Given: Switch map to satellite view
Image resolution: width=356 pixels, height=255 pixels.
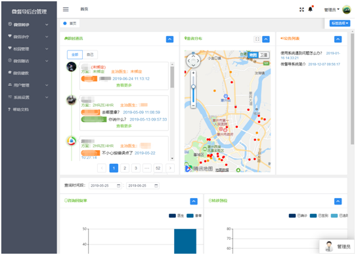Looking at the screenshot, I should [263, 55].
